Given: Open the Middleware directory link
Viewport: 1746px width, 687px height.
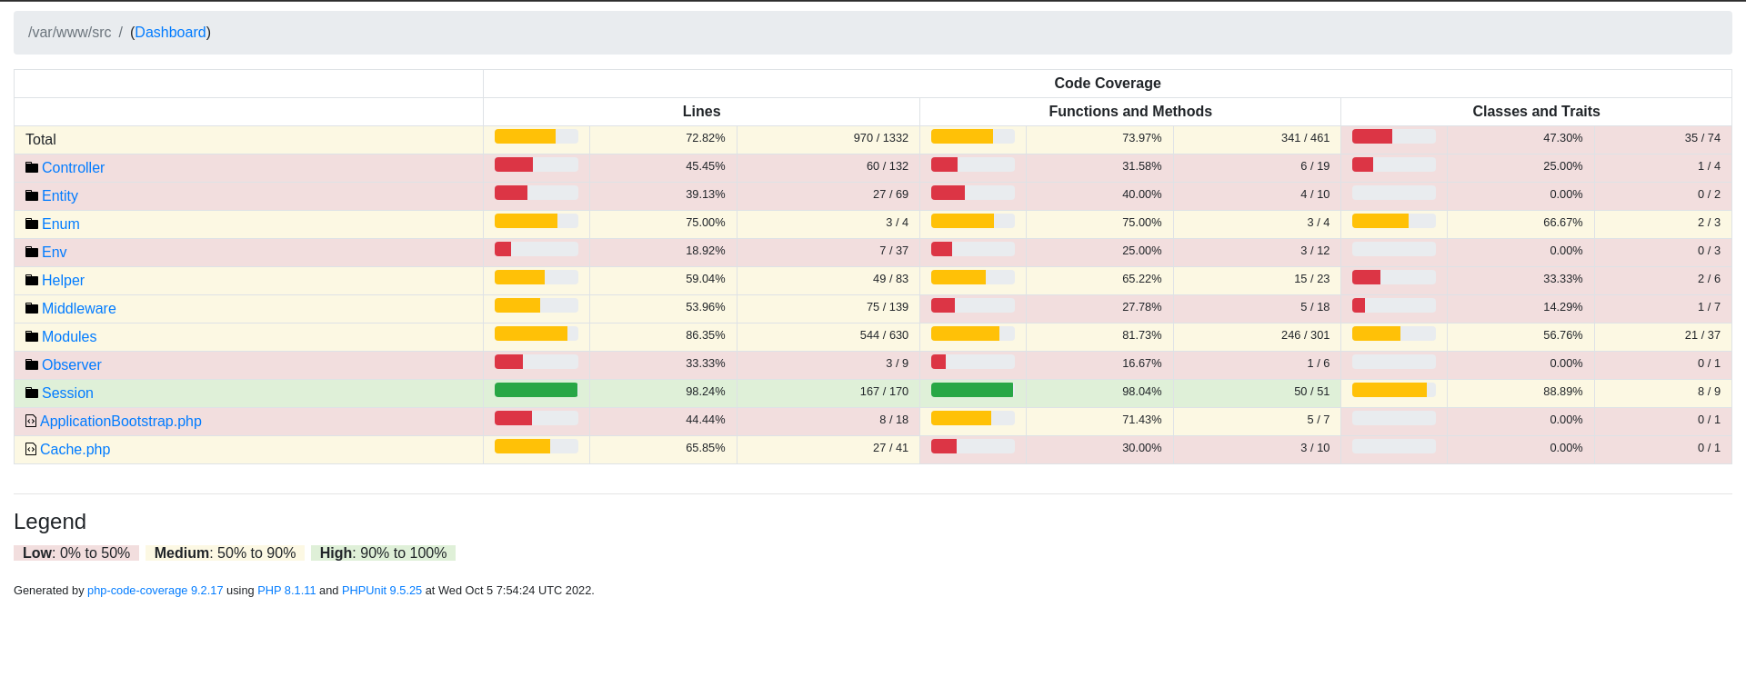Looking at the screenshot, I should click(79, 309).
